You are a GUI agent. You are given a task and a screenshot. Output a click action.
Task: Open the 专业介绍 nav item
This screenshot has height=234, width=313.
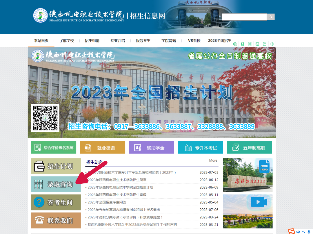coord(118,41)
